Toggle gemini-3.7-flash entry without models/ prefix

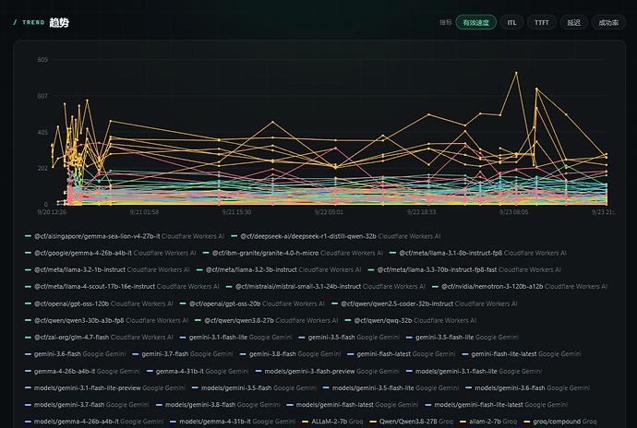(183, 353)
